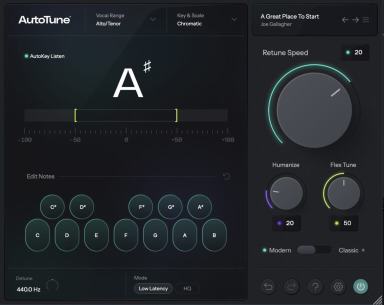Image resolution: width=384 pixels, height=305 pixels.
Task: Click the Retune Speed knob
Action: [x=314, y=110]
